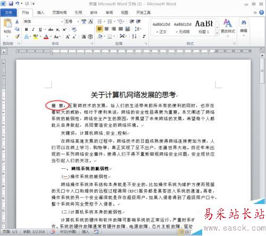
Task: Click the enclosed character circle icon
Action: pyautogui.click(x=90, y=37)
